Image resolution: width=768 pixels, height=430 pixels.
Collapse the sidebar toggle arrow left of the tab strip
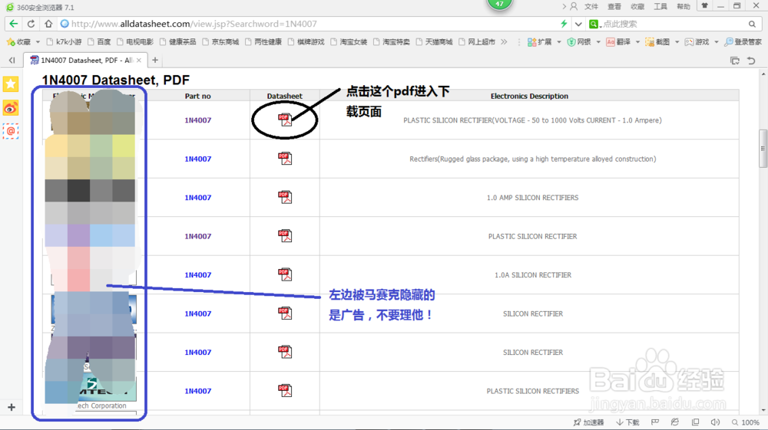coord(12,60)
